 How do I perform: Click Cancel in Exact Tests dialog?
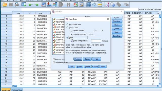tap(87, 59)
